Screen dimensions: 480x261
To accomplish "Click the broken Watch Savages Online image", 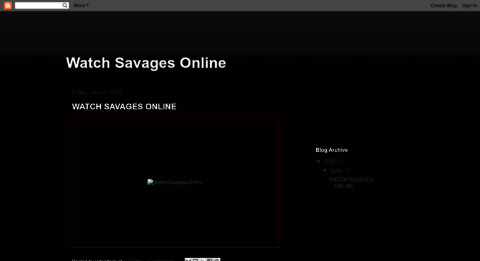I will tap(175, 182).
